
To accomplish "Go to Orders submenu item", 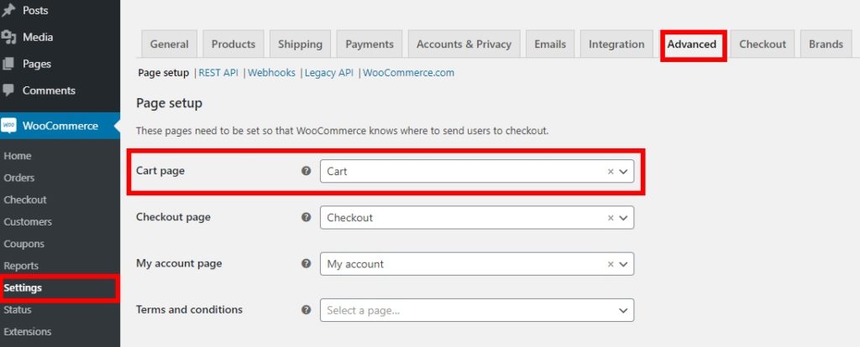I will click(x=19, y=178).
